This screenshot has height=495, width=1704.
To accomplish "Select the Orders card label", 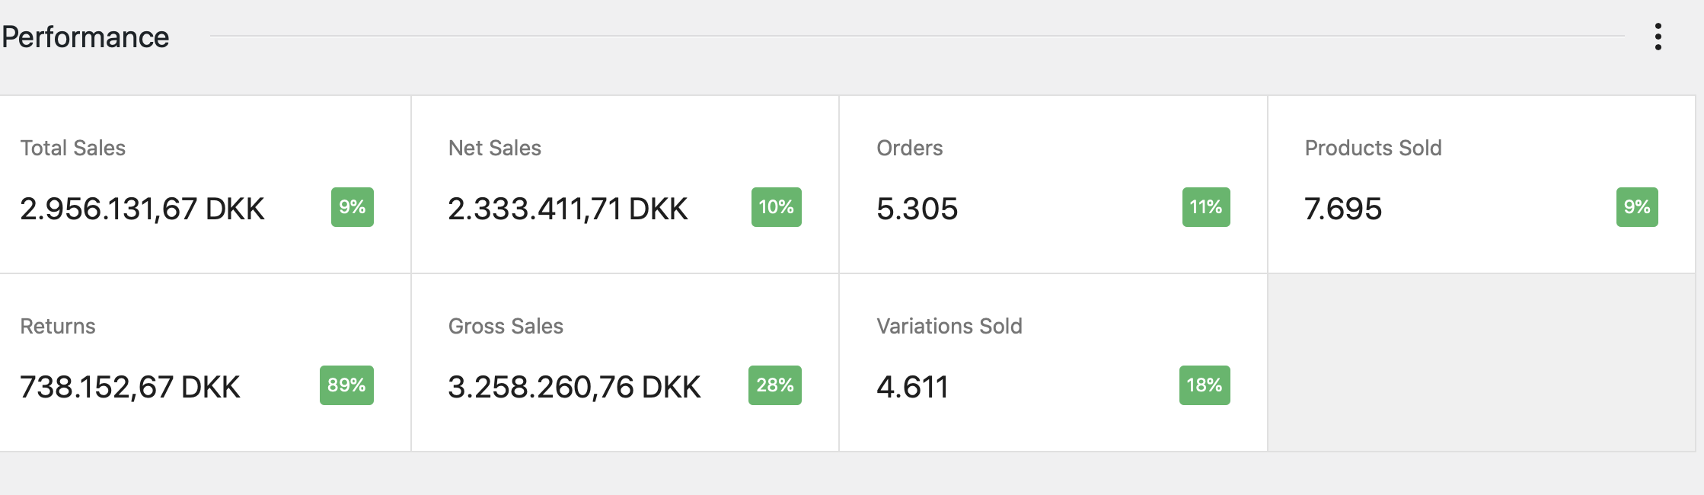I will (909, 148).
